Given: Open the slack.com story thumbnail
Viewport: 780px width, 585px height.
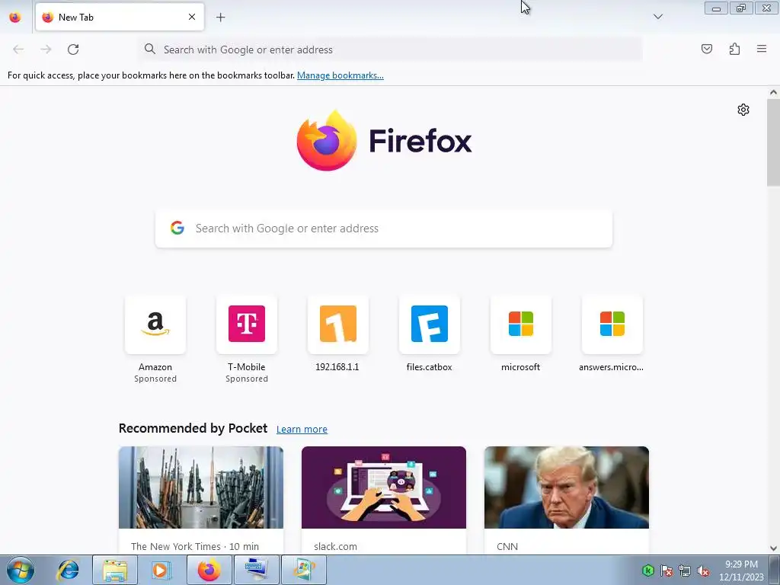Looking at the screenshot, I should (x=384, y=487).
